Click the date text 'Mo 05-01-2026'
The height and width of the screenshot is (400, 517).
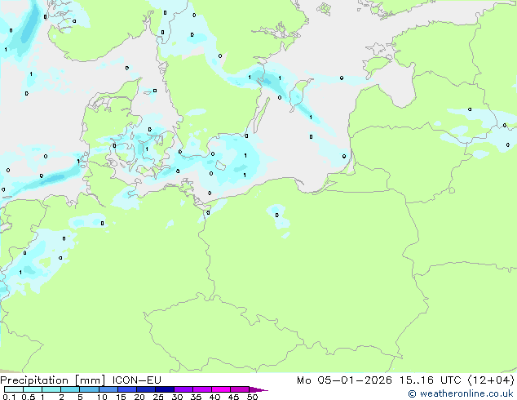coord(344,380)
